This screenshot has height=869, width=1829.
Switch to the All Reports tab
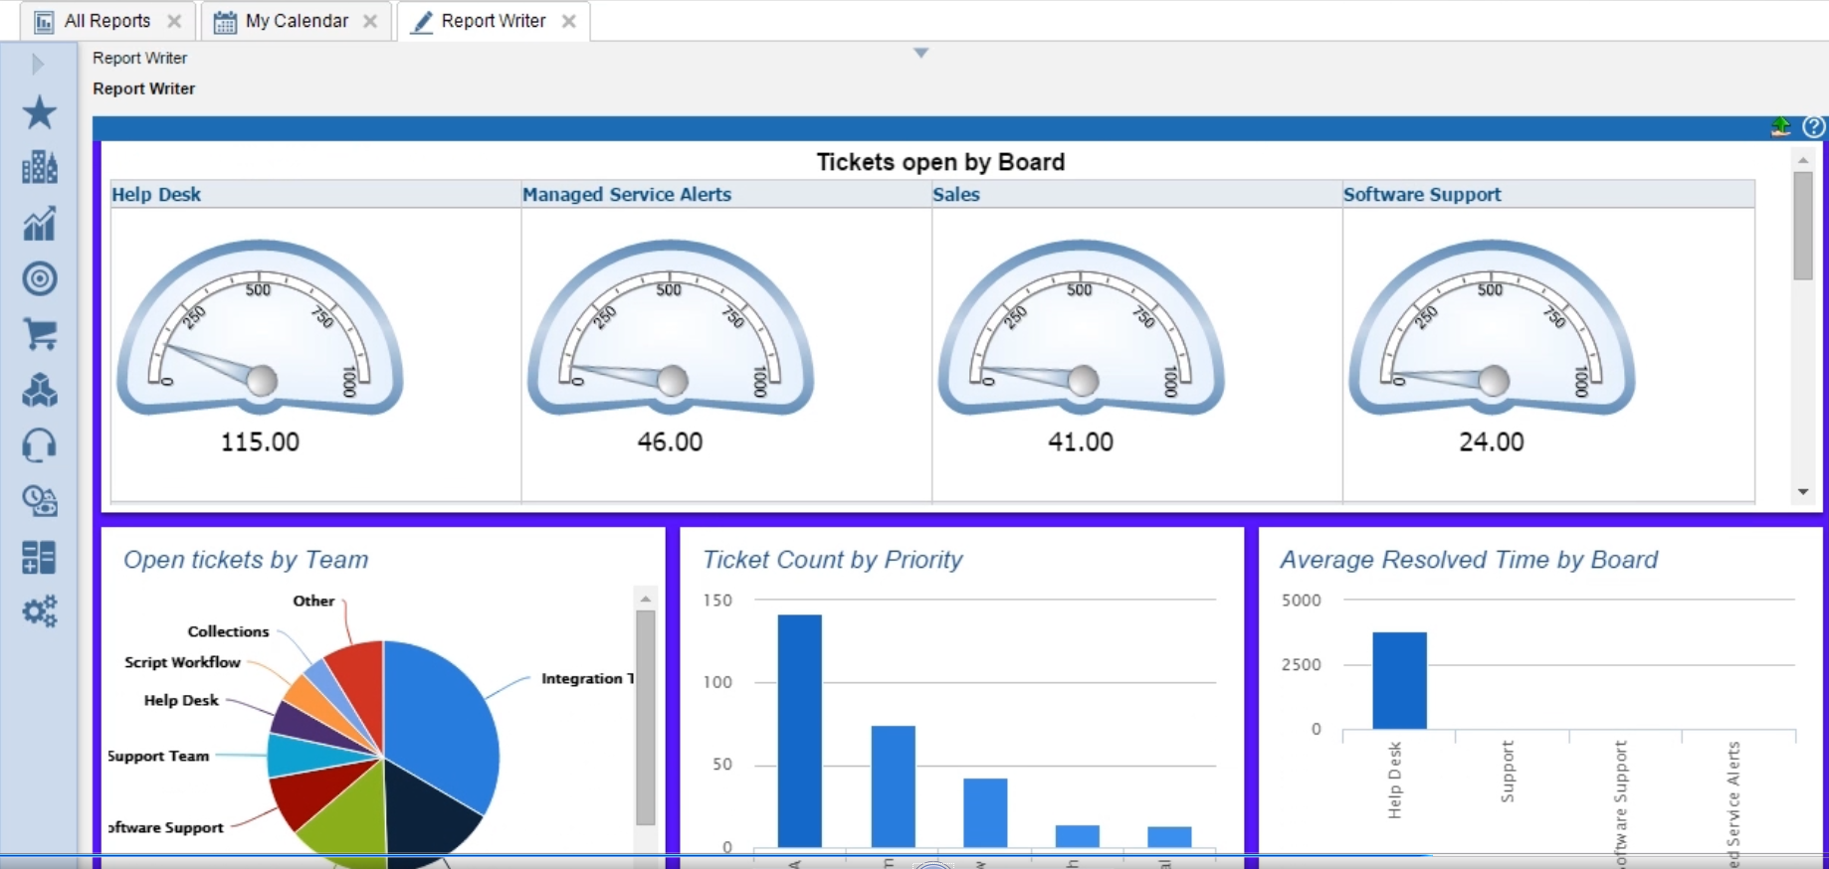[x=106, y=21]
